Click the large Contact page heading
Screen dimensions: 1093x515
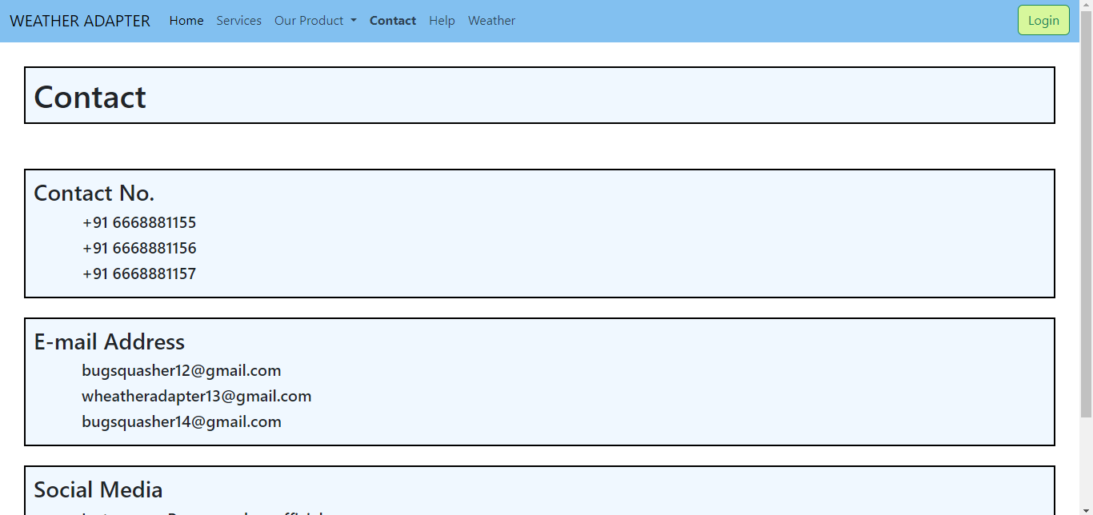tap(90, 97)
